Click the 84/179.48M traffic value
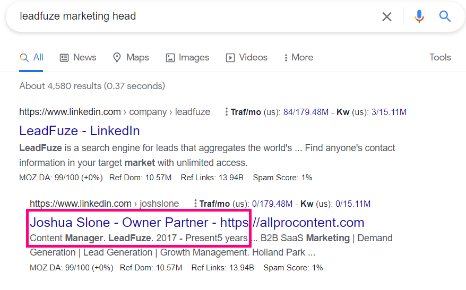This screenshot has width=466, height=290. pyautogui.click(x=306, y=112)
